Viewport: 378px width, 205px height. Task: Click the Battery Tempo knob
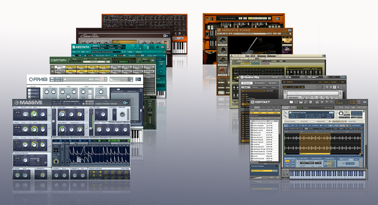point(69,60)
